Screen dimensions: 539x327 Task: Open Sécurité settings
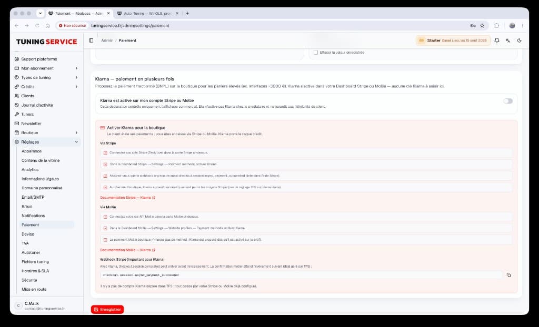pyautogui.click(x=29, y=280)
